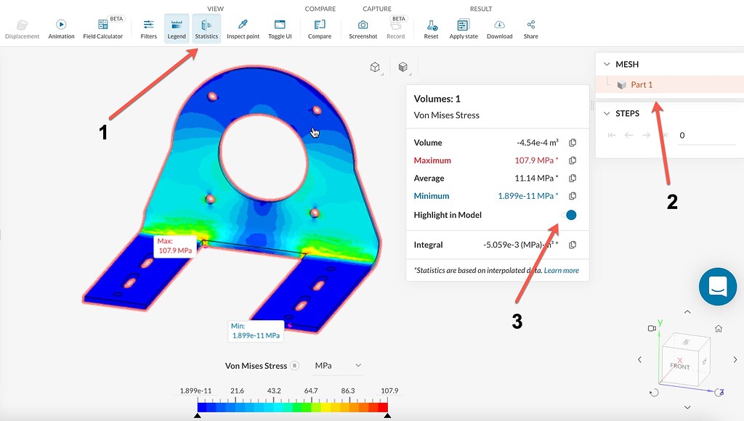Click the Learn more link
This screenshot has height=421, width=744.
(562, 271)
